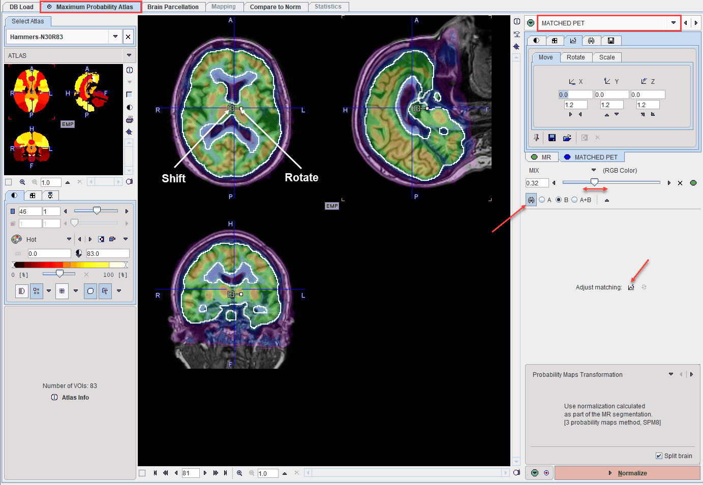703x485 pixels.
Task: Click the Adjust matching icon
Action: [631, 287]
